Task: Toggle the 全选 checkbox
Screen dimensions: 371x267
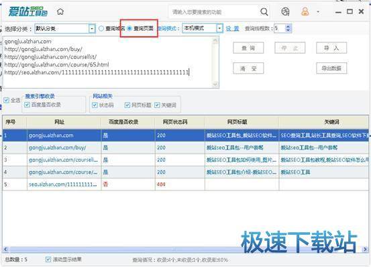Action: click(x=6, y=100)
